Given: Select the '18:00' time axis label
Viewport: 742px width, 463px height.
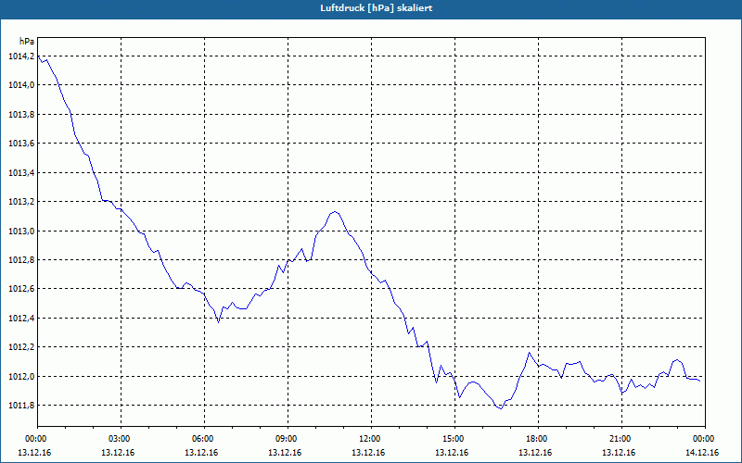Looking at the screenshot, I should coord(538,439).
